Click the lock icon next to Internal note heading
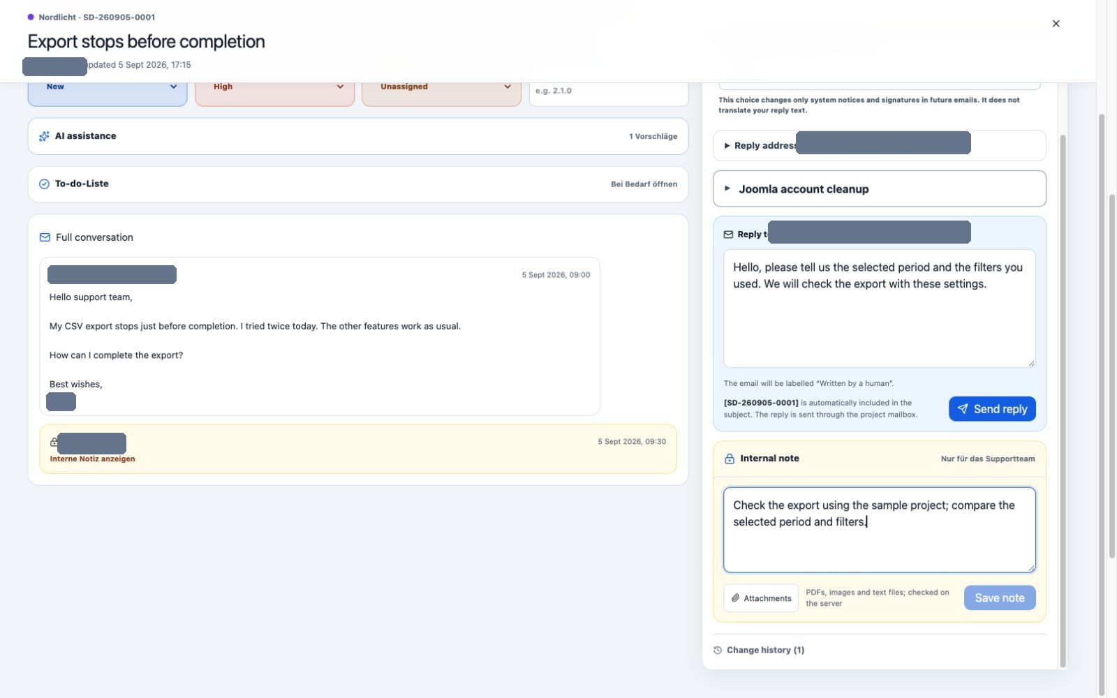1117x698 pixels. (730, 459)
